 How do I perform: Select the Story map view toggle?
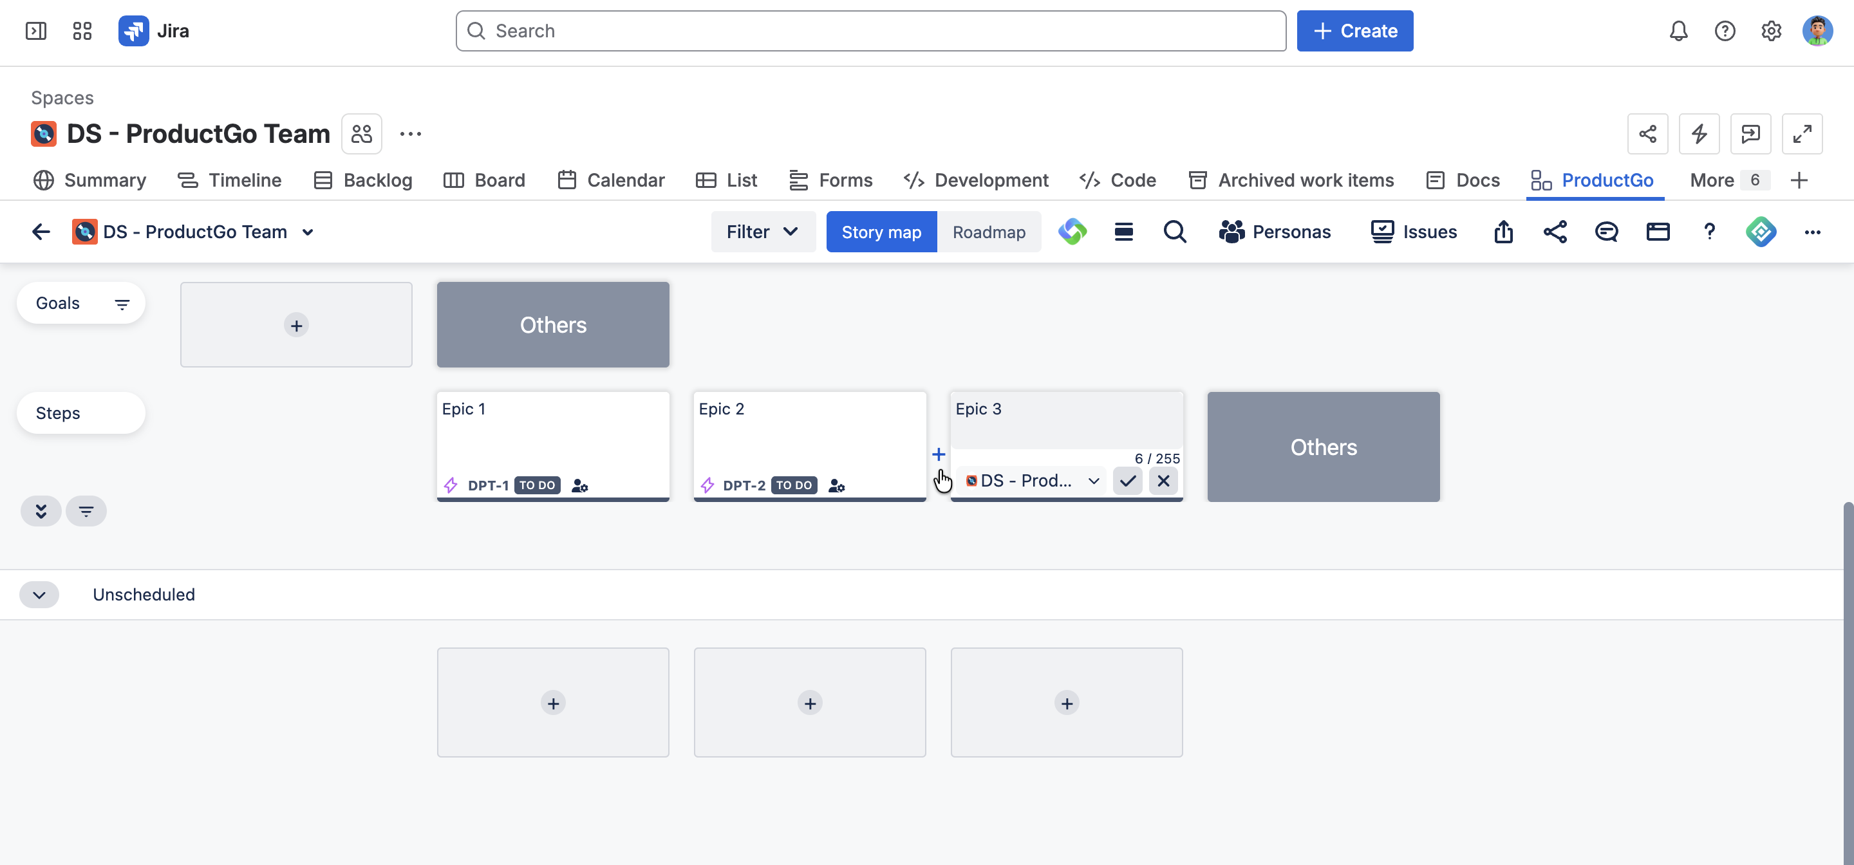click(x=881, y=232)
